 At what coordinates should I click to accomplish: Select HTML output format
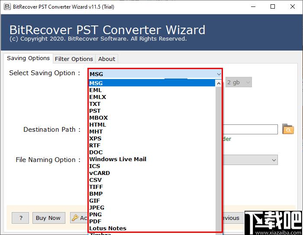(152, 125)
